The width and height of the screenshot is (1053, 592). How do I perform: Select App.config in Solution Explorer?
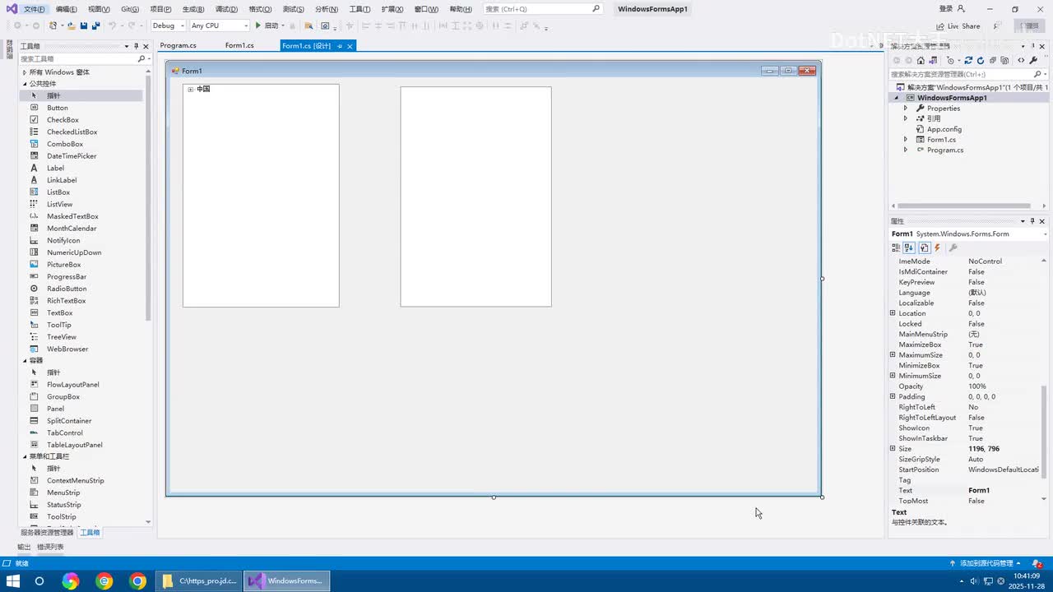pos(944,129)
